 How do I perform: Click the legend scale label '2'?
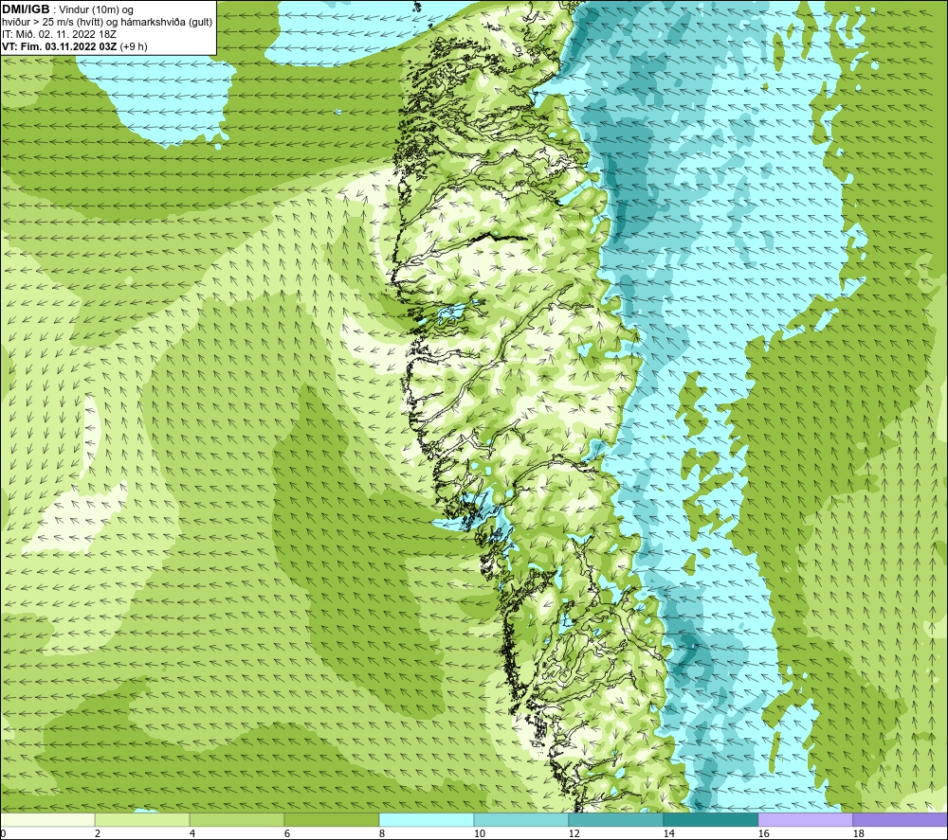pyautogui.click(x=98, y=834)
